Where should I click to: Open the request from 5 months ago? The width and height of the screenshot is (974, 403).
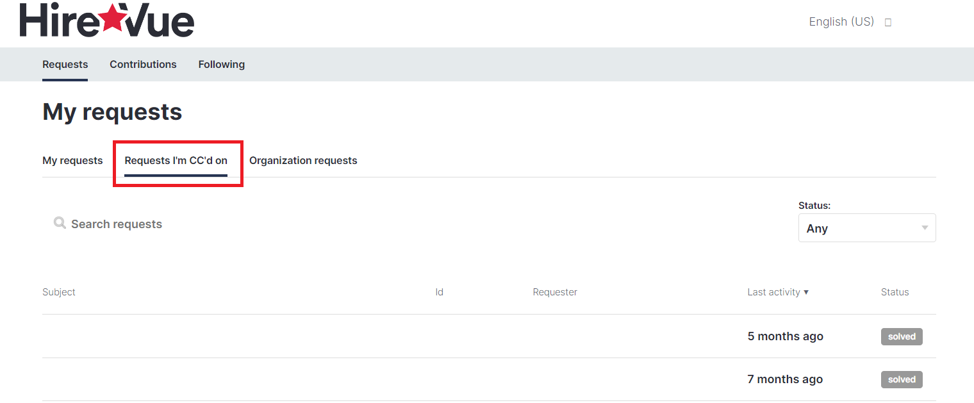pyautogui.click(x=785, y=336)
